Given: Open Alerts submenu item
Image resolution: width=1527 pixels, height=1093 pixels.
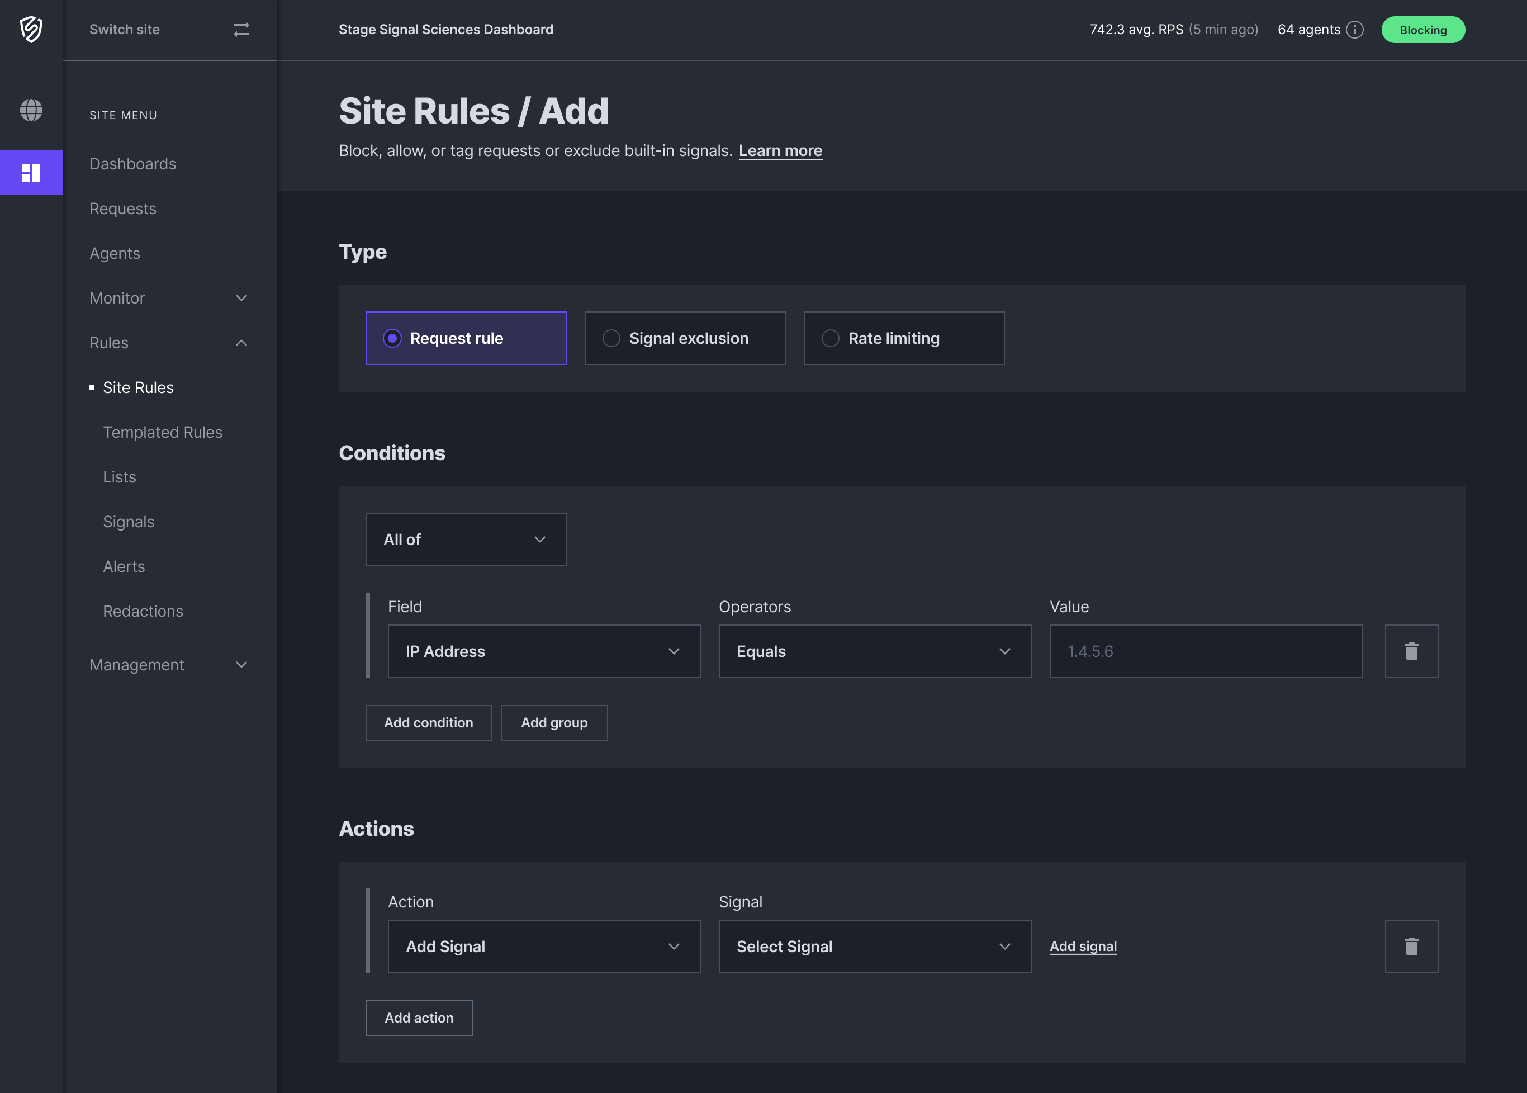Looking at the screenshot, I should pyautogui.click(x=124, y=566).
